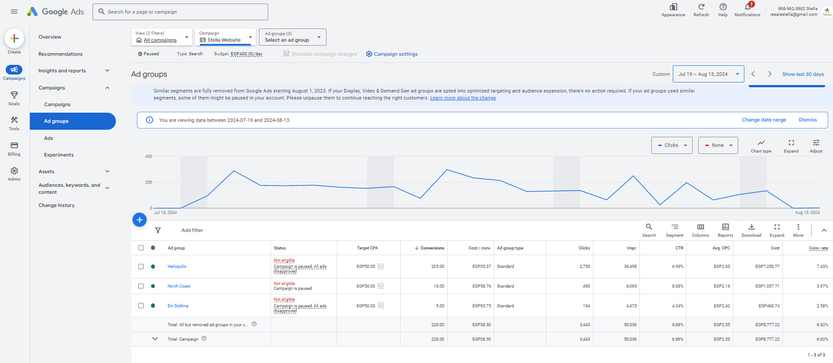Open the Tools section in left rail
Screen dimensions: 833x363
[14, 123]
